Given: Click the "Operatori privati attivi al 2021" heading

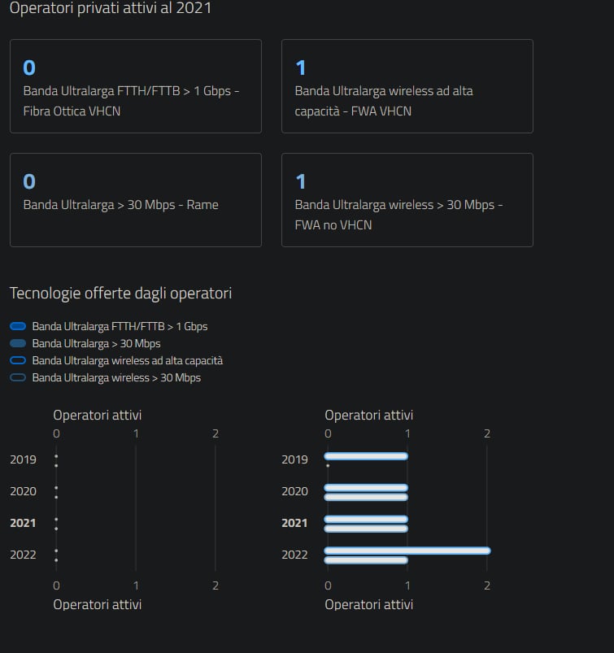Looking at the screenshot, I should pos(112,8).
